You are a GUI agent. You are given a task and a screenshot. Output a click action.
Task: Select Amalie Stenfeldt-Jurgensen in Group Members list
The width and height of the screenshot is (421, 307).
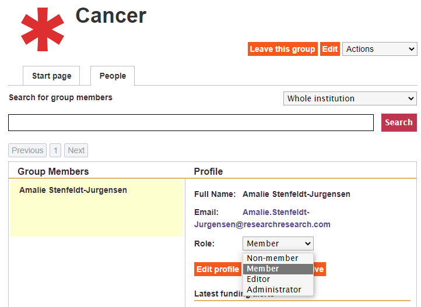73,190
